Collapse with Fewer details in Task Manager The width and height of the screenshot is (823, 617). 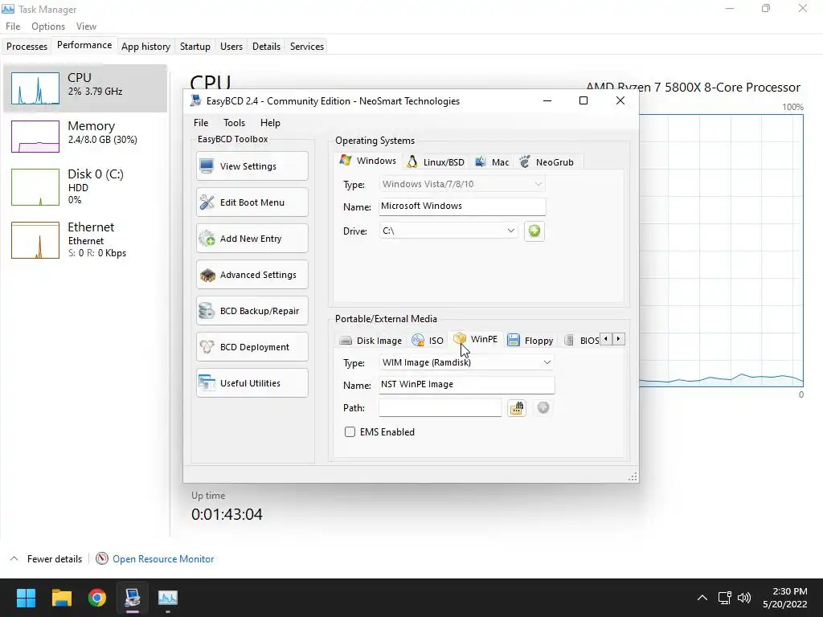(x=46, y=559)
